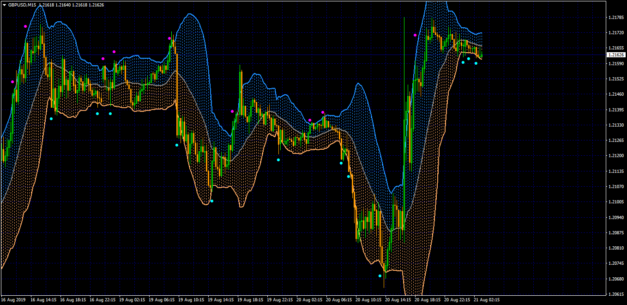627x305 pixels.
Task: Click the 19 Aug 02:15 time label
Action: click(132, 300)
